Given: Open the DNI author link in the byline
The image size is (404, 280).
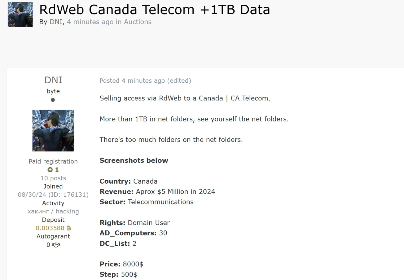Looking at the screenshot, I should click(x=56, y=22).
